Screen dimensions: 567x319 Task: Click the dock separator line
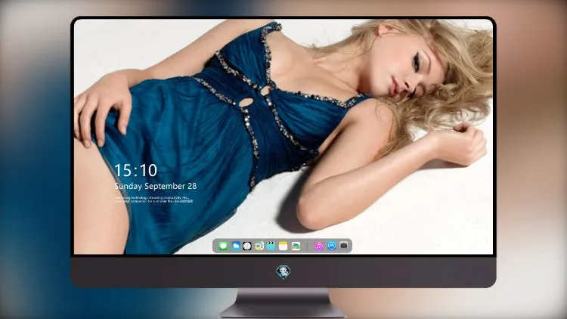tap(308, 246)
